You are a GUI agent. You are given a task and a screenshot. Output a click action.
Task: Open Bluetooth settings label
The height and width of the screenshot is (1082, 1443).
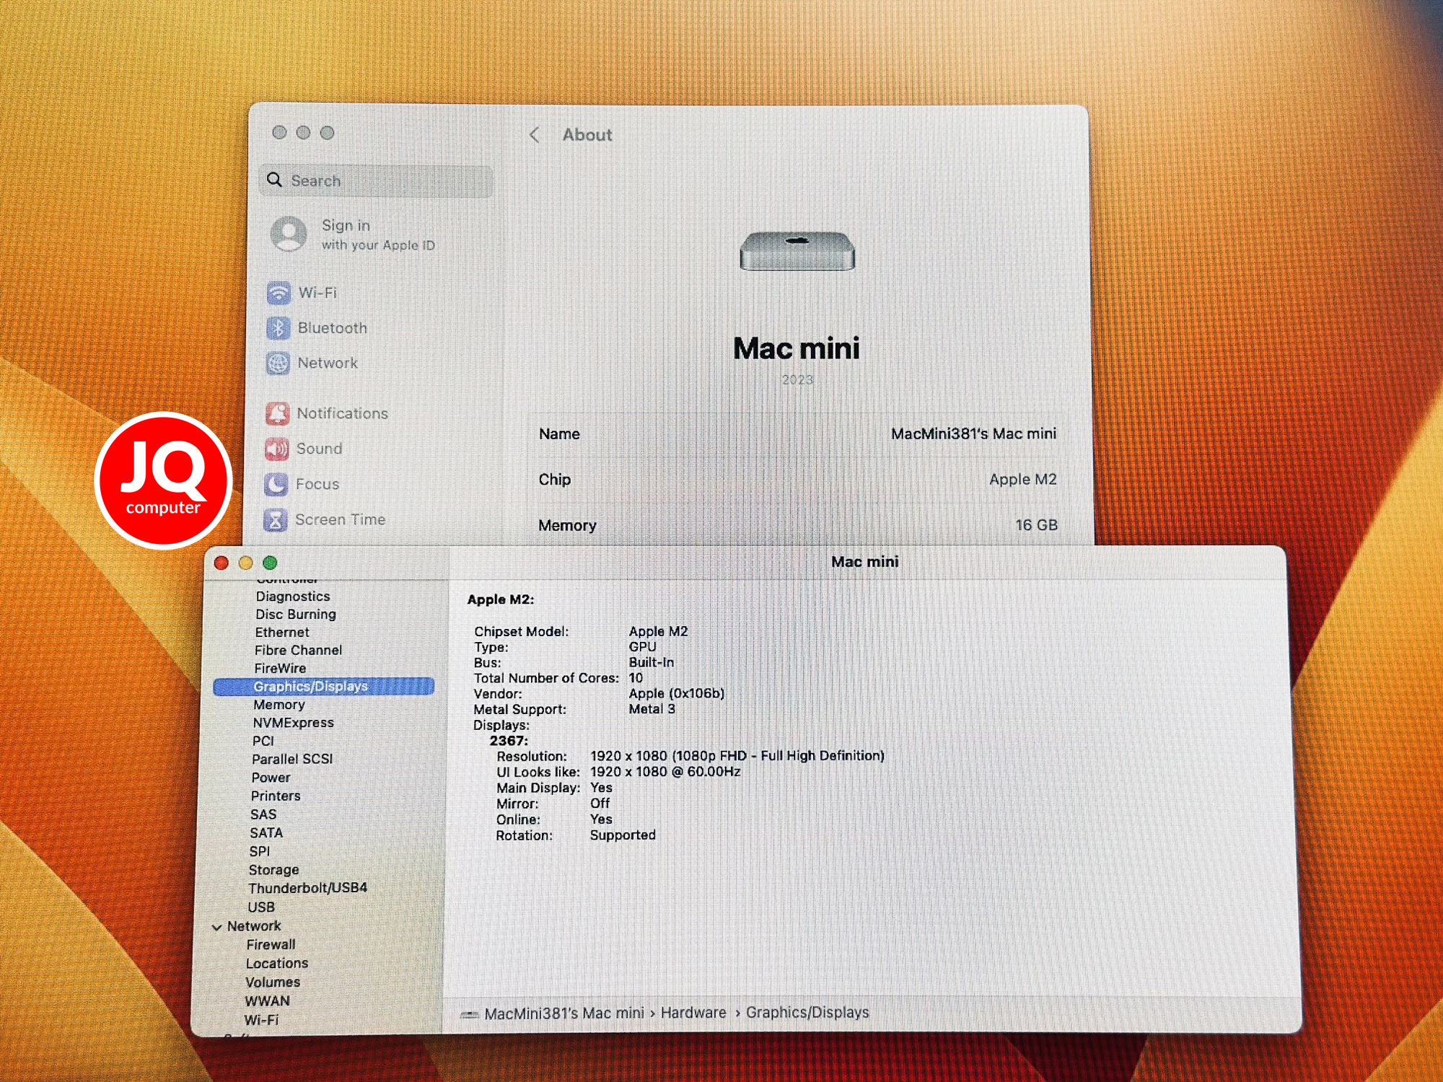333,328
